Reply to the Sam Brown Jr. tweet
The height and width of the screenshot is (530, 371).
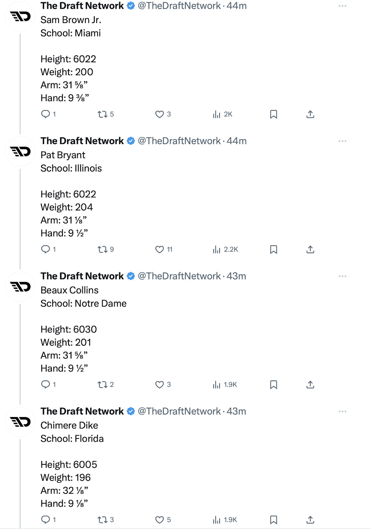(45, 114)
